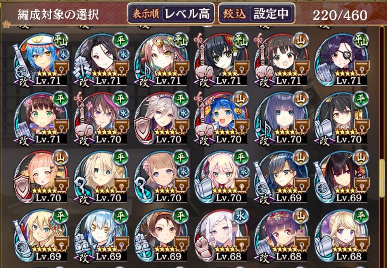This screenshot has height=268, width=387.
Task: Choose the dark-haired book character Lv.70
Action: click(x=342, y=119)
